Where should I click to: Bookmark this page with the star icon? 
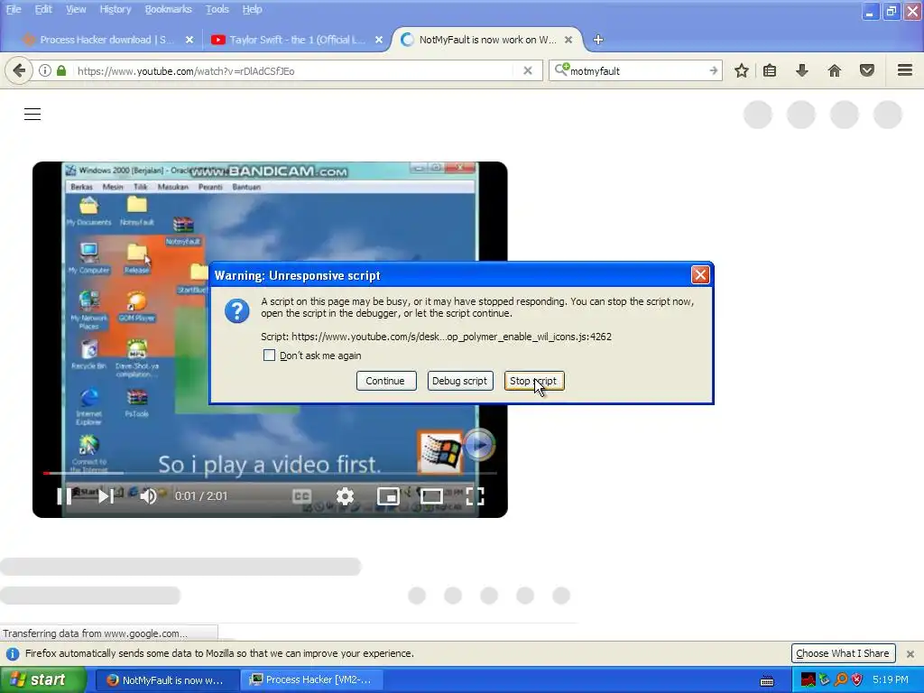point(742,70)
